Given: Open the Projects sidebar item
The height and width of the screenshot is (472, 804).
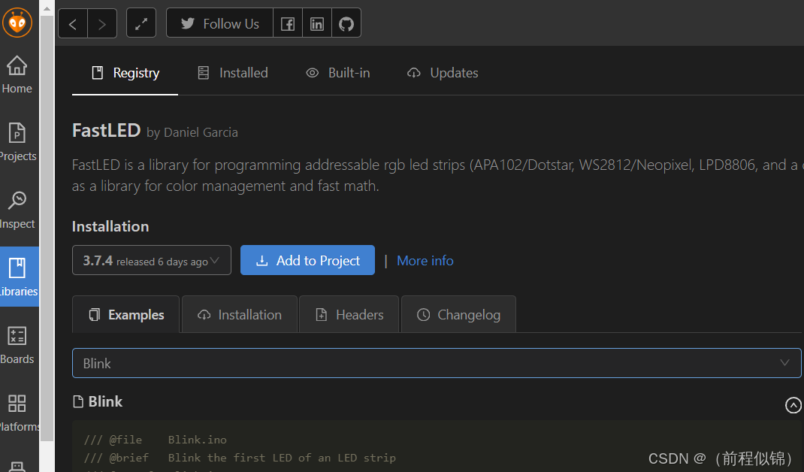Looking at the screenshot, I should [x=18, y=142].
